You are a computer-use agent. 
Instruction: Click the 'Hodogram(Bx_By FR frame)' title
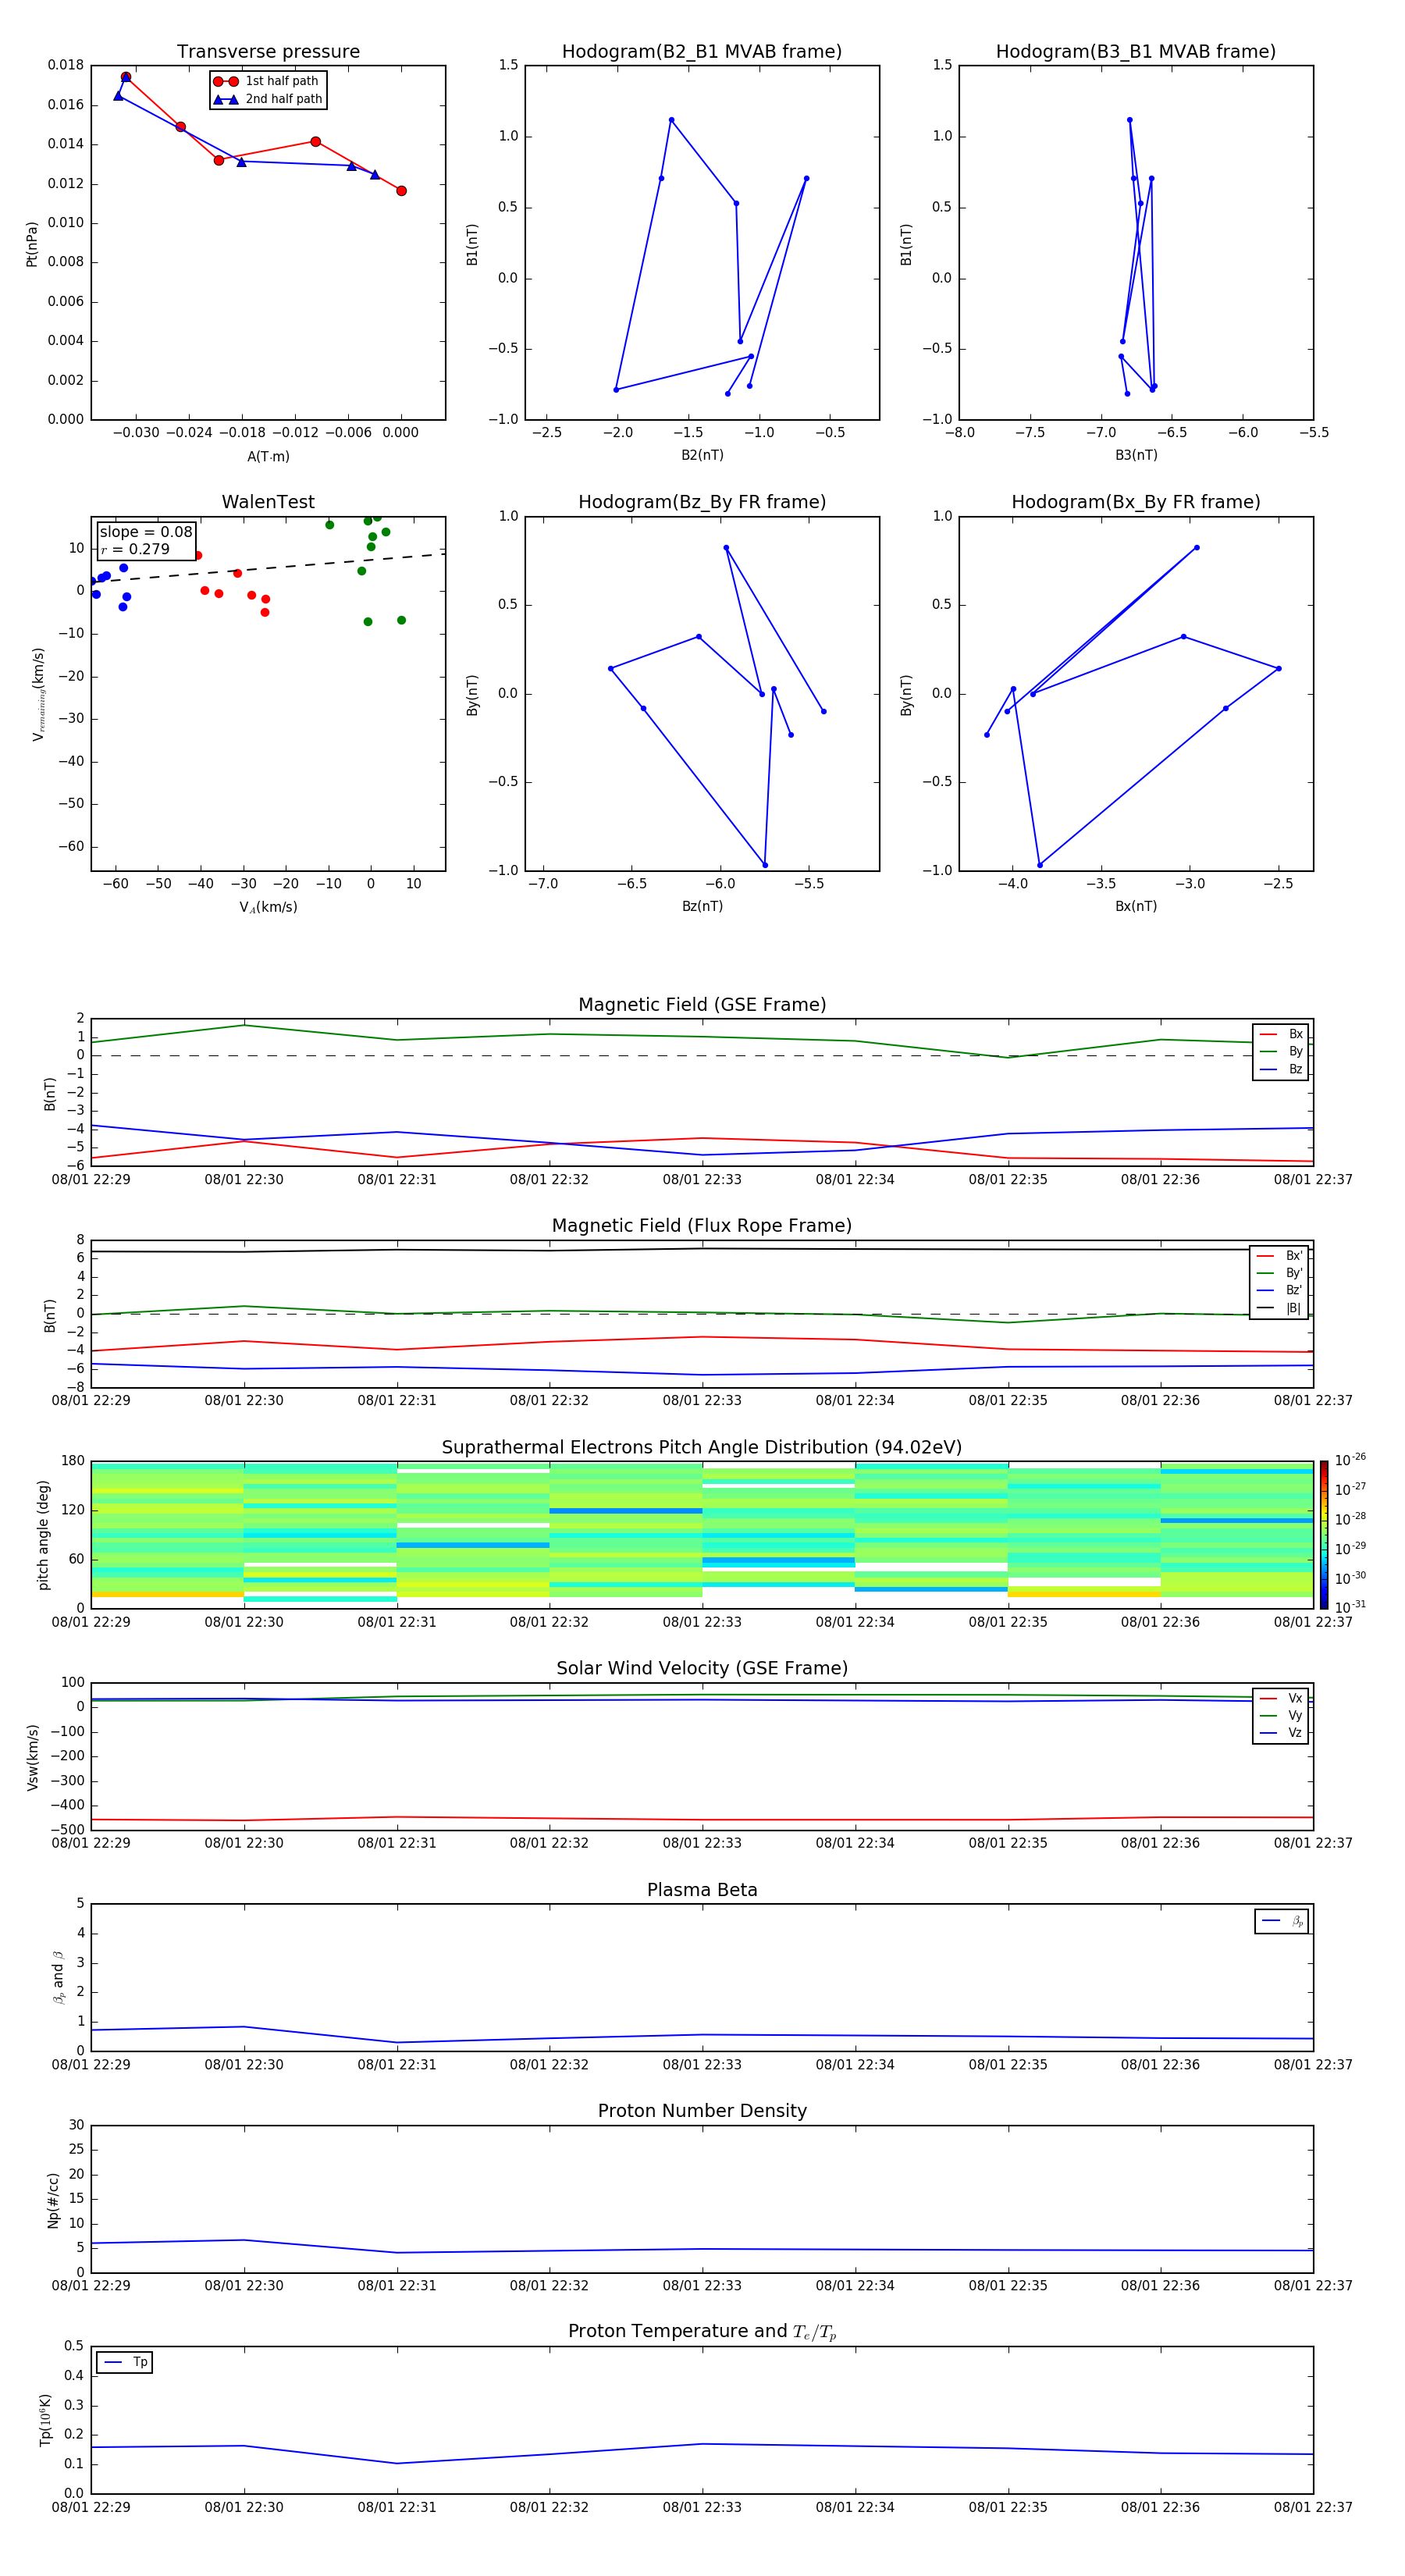1136,502
